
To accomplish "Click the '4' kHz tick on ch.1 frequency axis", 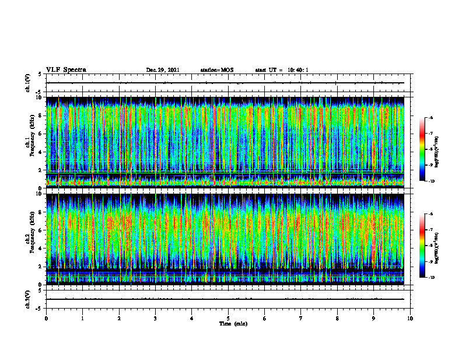I will pos(41,152).
